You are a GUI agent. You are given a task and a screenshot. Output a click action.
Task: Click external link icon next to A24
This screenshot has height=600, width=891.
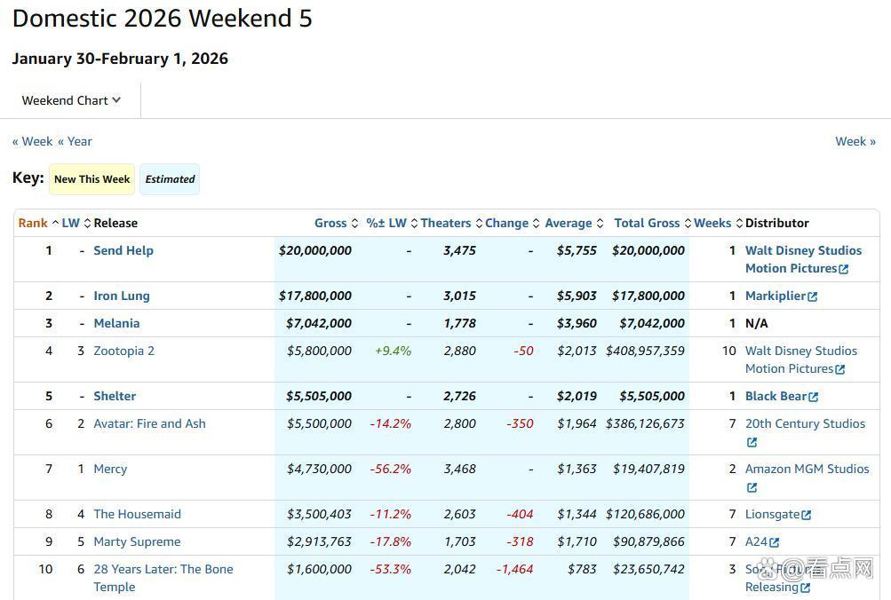coord(775,542)
